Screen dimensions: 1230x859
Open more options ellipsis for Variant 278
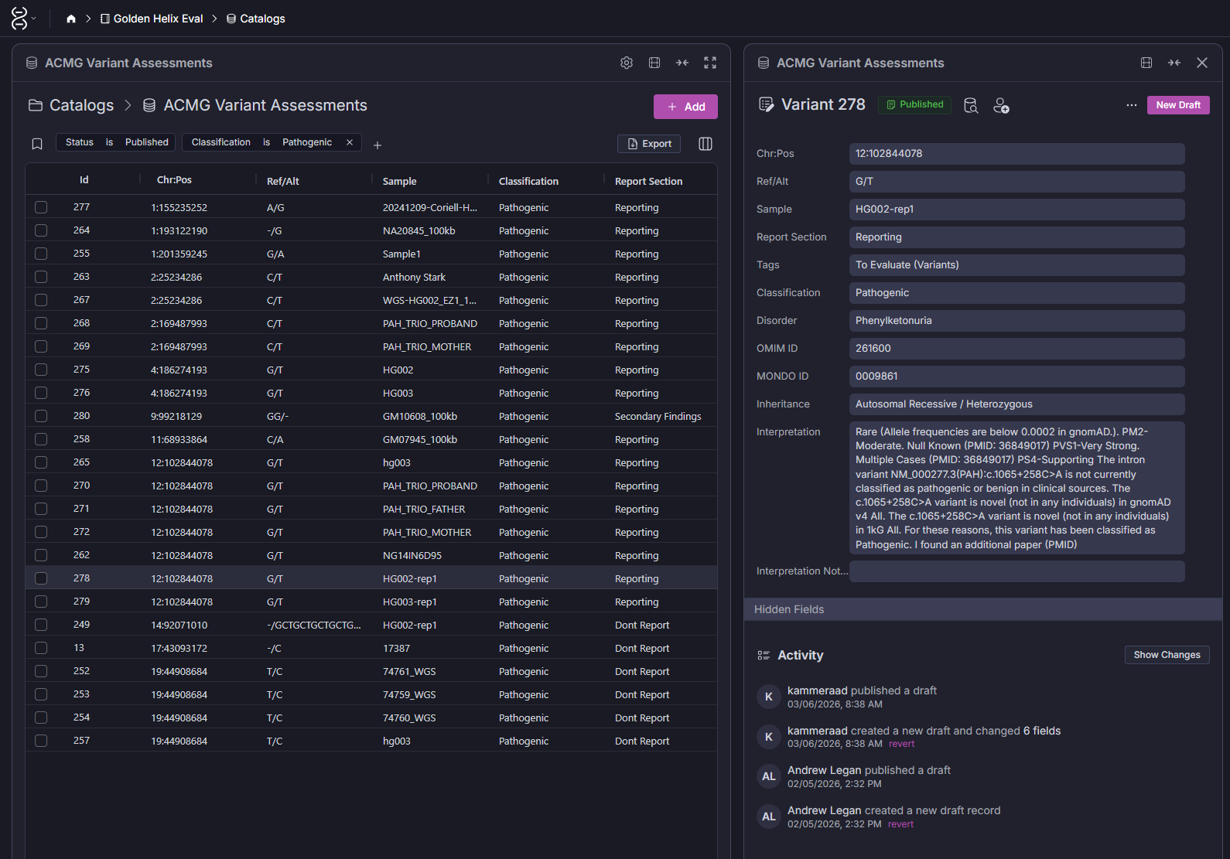click(x=1132, y=105)
